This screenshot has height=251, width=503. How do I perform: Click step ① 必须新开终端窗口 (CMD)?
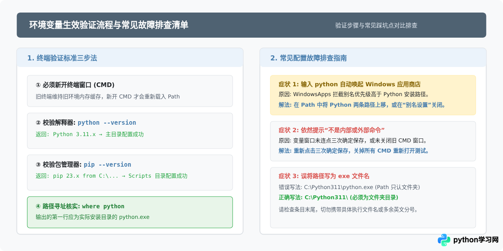pyautogui.click(x=75, y=85)
